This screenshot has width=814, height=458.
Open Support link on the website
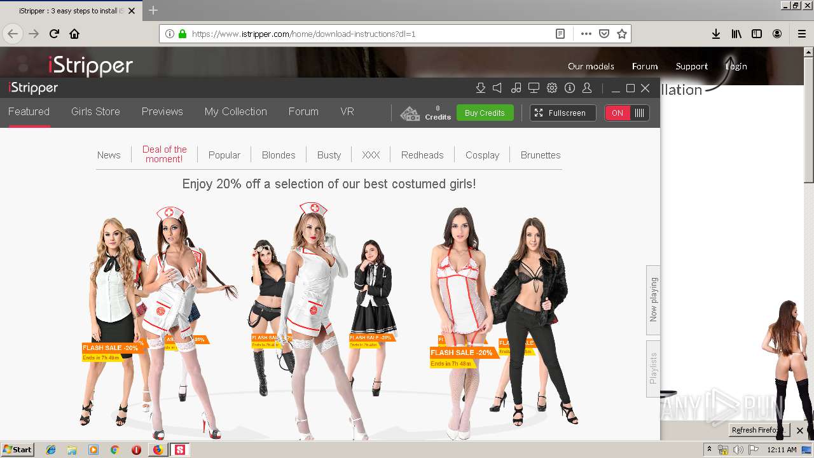point(692,66)
